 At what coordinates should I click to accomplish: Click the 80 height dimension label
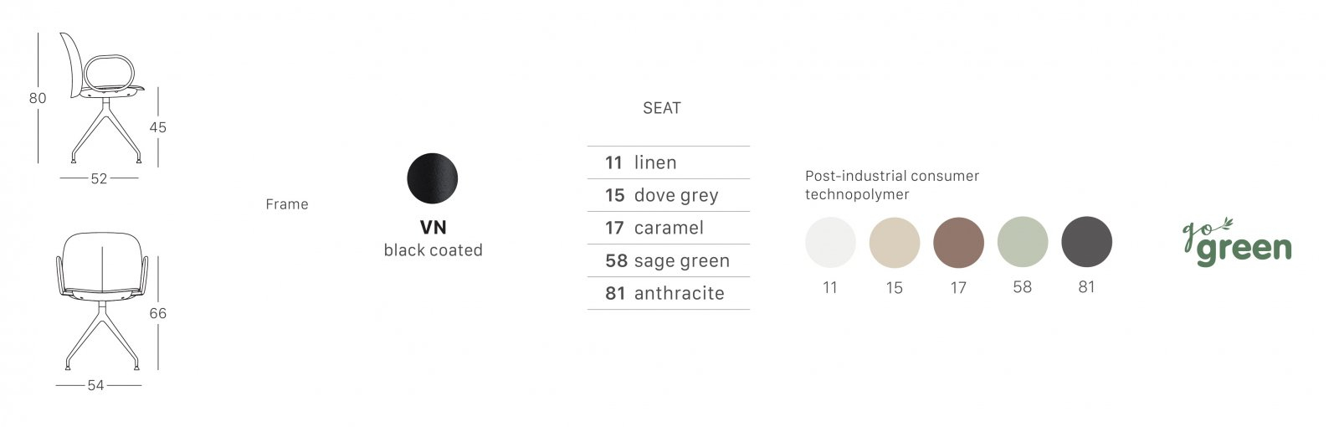point(38,98)
